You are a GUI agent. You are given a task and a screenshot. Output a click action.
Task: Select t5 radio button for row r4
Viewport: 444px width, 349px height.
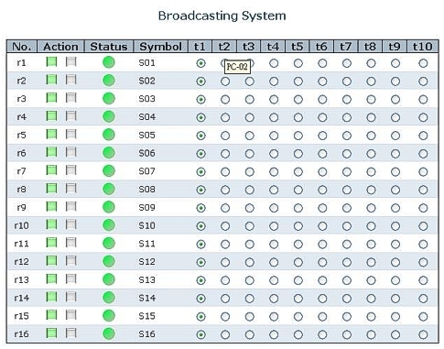298,117
